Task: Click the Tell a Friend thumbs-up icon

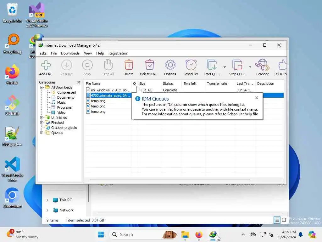Action: (x=280, y=68)
